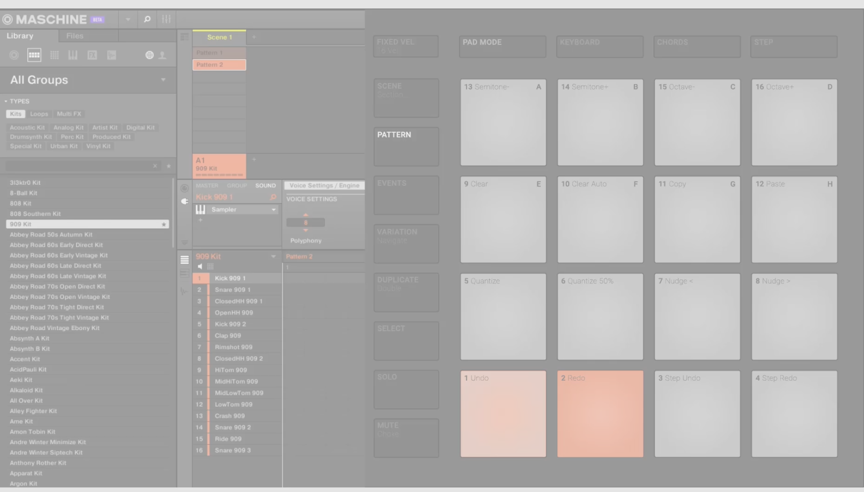Image resolution: width=864 pixels, height=492 pixels.
Task: Click the SOLO button
Action: pos(406,389)
